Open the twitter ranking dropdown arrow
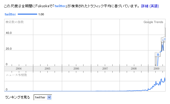Viewport: 170px width, 104px height. tap(49, 97)
